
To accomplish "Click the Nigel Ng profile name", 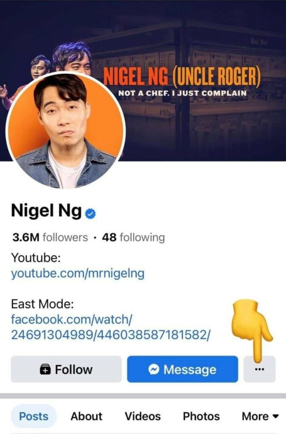I will pyautogui.click(x=47, y=211).
